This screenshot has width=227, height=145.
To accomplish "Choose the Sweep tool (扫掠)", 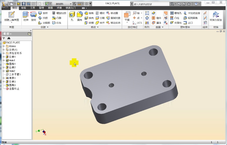I will (x=43, y=18).
